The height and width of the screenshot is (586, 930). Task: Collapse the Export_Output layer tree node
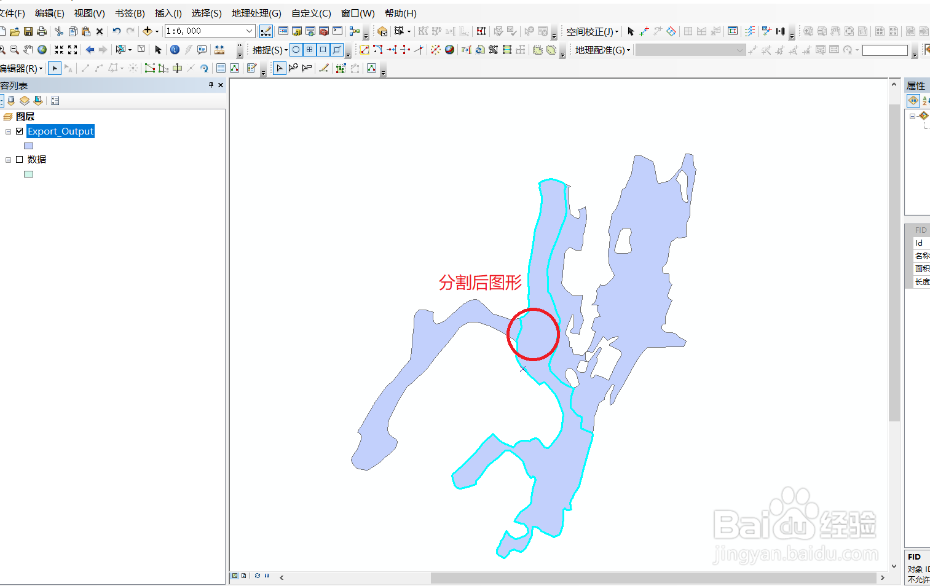(9, 131)
